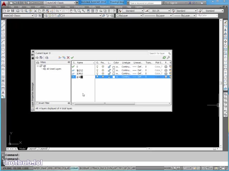Image resolution: width=229 pixels, height=171 pixels.
Task: Click the lock icon for layer 0
Action: point(109,67)
